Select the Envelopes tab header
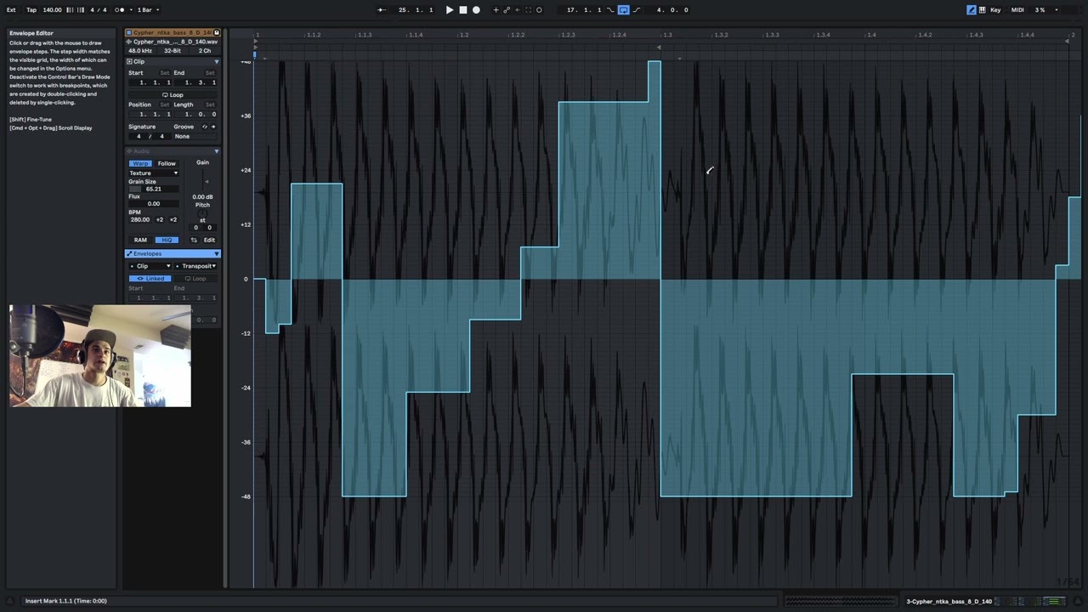The image size is (1088, 612). pos(173,253)
